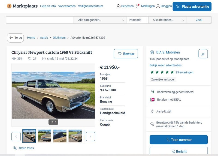
Task: Click the favorites heart count icon
Action: 30,59
